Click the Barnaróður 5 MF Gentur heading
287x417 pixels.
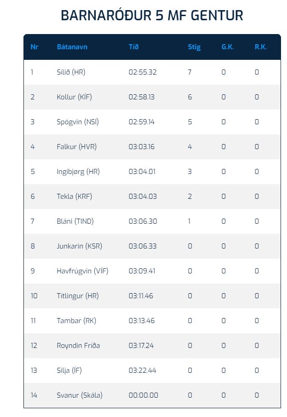[x=152, y=16]
